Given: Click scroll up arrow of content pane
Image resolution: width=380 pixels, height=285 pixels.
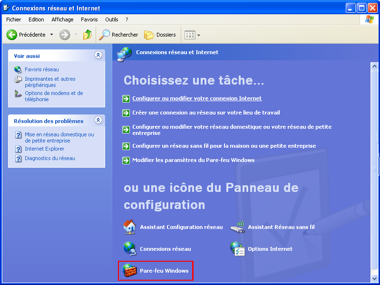Looking at the screenshot, I should coord(374,66).
